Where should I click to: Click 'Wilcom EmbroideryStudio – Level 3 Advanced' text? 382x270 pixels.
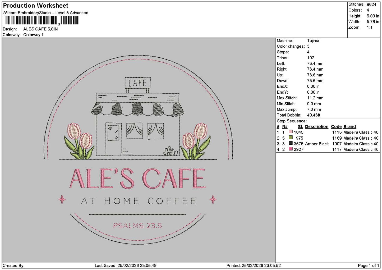(x=45, y=13)
